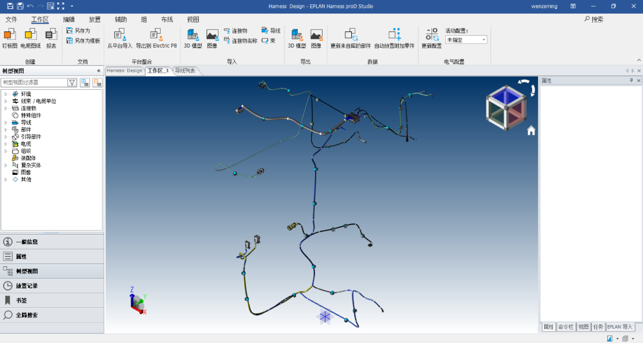643x343 pixels.
Task: Open the 一般信息 sidebar section
Action: [x=52, y=242]
